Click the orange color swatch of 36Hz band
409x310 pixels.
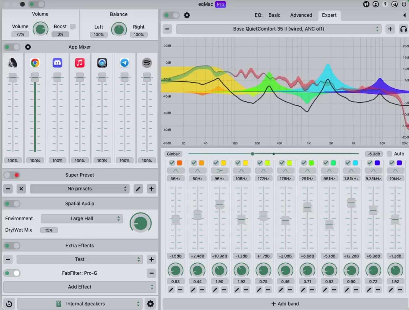(180, 163)
